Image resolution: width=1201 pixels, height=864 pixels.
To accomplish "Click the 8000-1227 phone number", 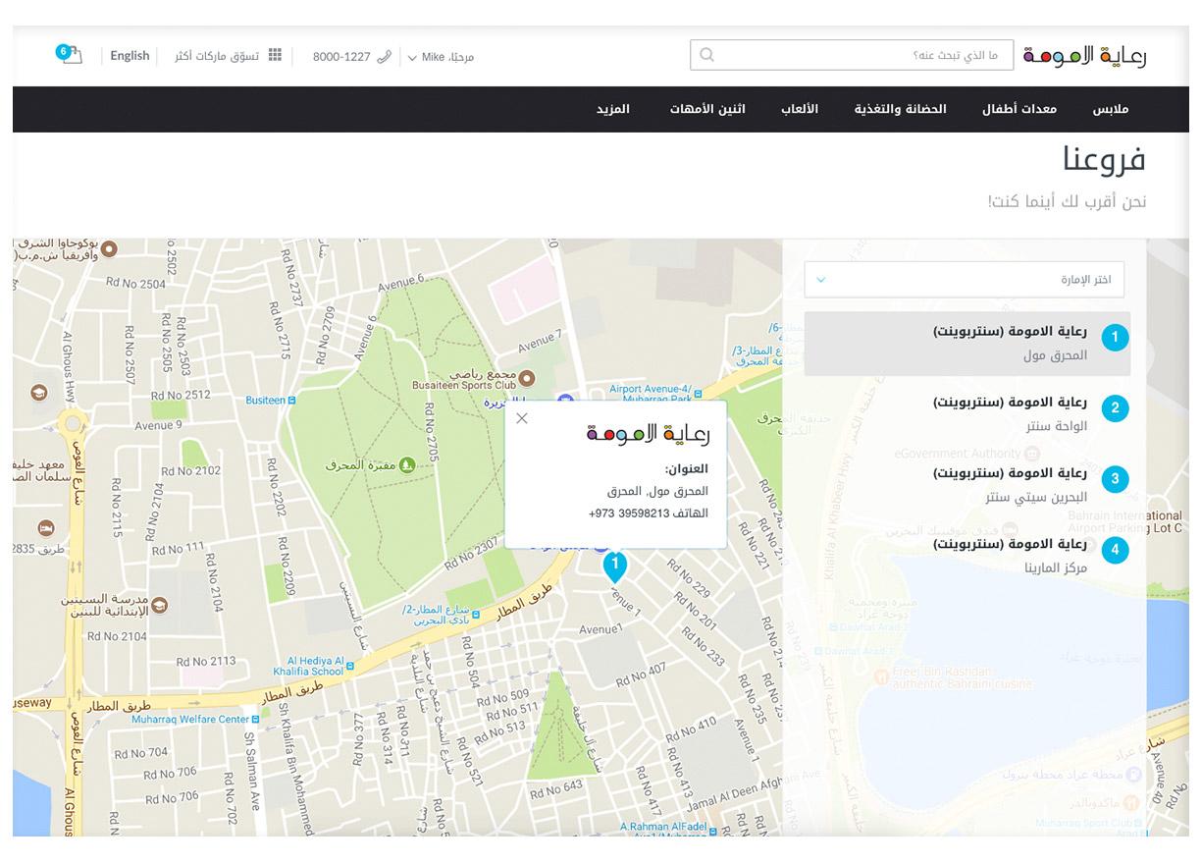I will pos(341,57).
